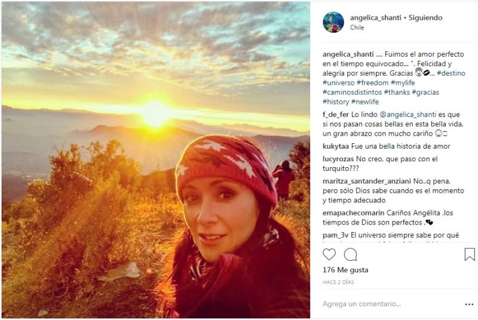Select the #newlife hashtag
The image size is (478, 320).
pos(365,101)
